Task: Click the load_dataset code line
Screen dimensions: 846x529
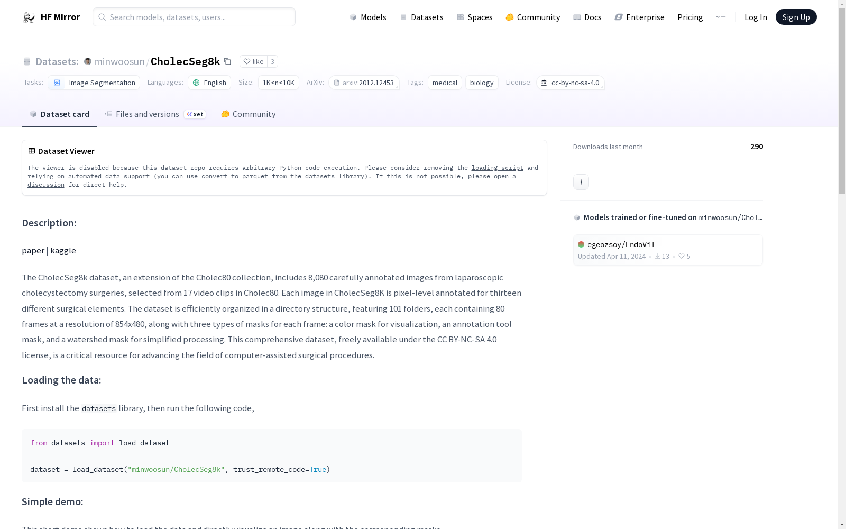Action: tap(180, 469)
